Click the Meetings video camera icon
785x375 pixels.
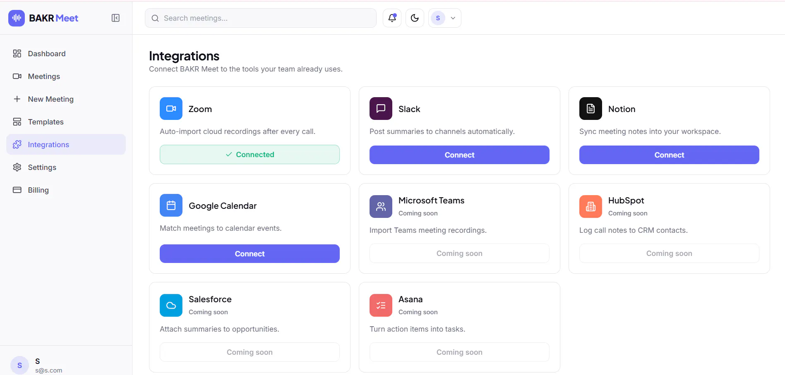tap(17, 76)
